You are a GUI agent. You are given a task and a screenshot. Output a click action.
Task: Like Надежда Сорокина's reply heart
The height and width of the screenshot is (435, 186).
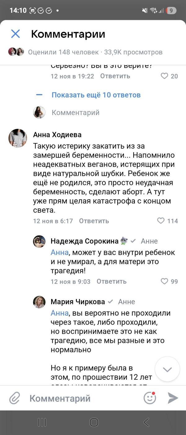(164, 281)
